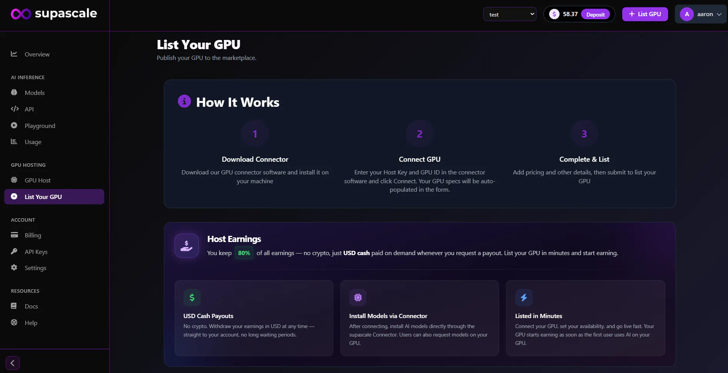Click the How It Works heading
Screen dimensions: 728x373
click(x=238, y=102)
